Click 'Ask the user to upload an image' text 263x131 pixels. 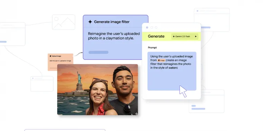click(x=60, y=61)
